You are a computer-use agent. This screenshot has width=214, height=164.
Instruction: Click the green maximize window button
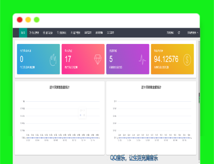tap(37, 20)
